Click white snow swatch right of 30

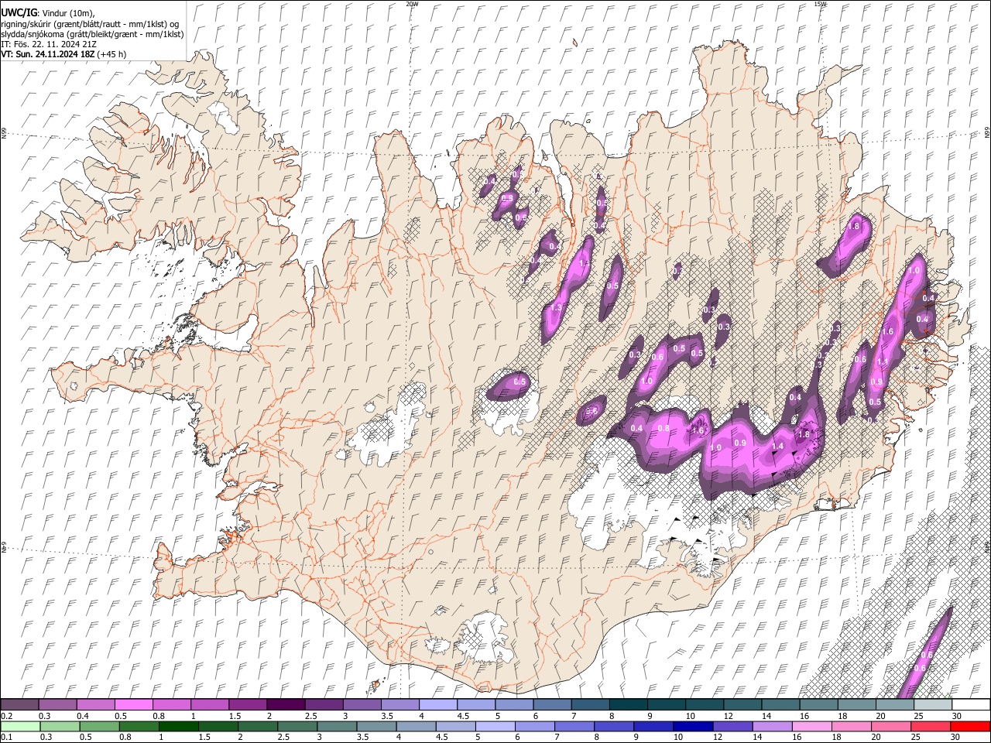(x=971, y=705)
